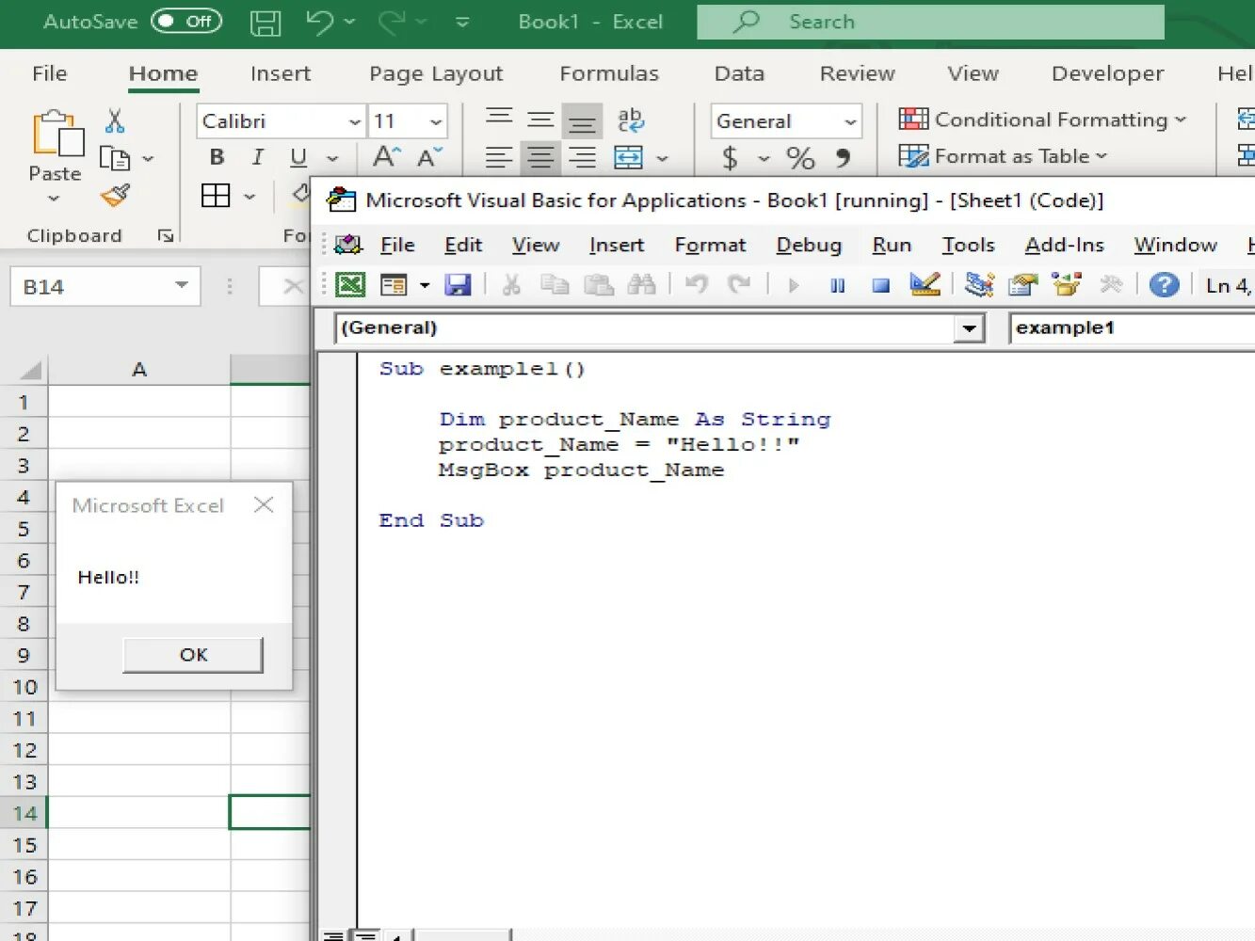Open Object Browser icon in VBA
This screenshot has width=1255, height=941.
point(1066,284)
